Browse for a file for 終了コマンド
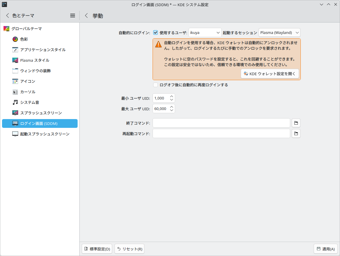 click(x=296, y=123)
